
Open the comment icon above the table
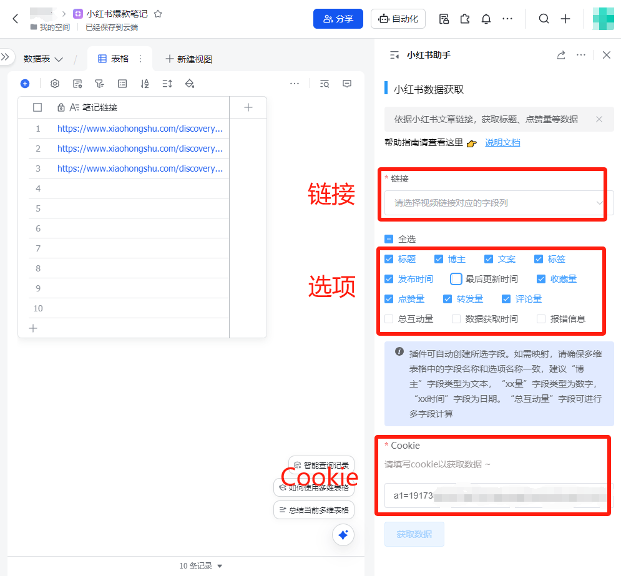coord(346,83)
